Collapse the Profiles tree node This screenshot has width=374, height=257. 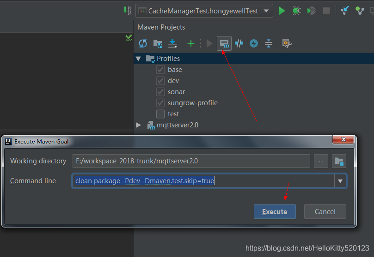(138, 59)
